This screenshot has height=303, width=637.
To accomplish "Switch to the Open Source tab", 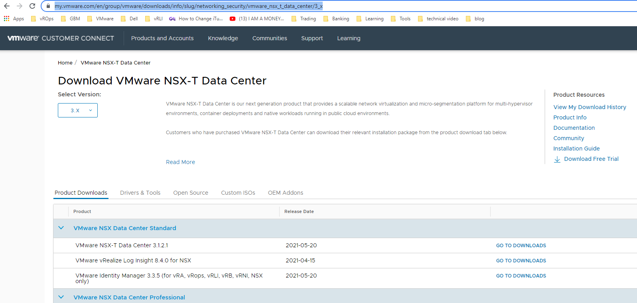I will (191, 193).
